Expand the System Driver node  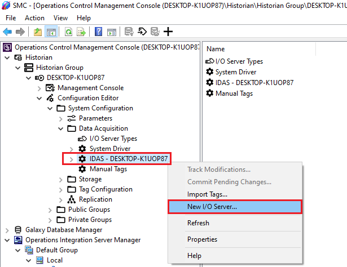point(71,149)
